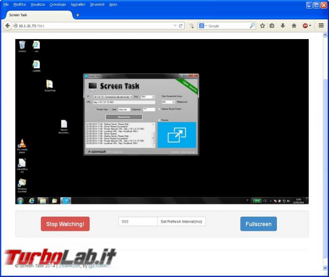The width and height of the screenshot is (329, 277).
Task: Click the ScreenTask folder icon on the streamed desktop
Action: click(x=50, y=86)
